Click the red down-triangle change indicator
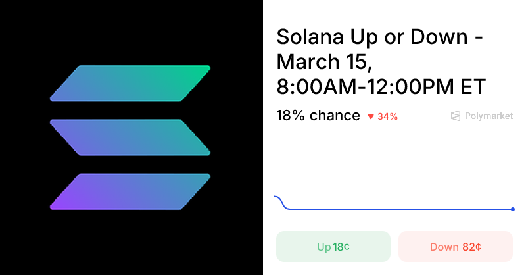The image size is (526, 275). pos(371,117)
